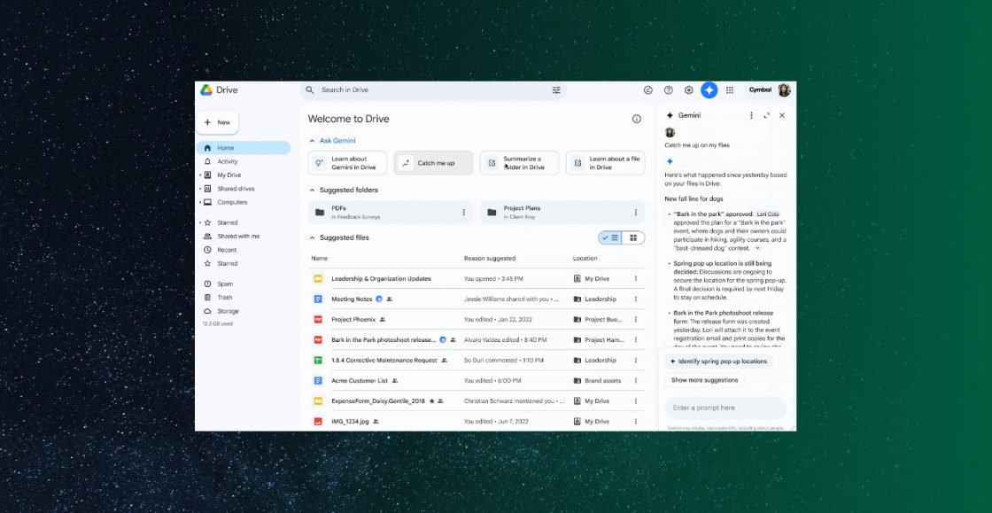The width and height of the screenshot is (992, 513).
Task: Click the Reason suggested column header
Action: coord(490,258)
